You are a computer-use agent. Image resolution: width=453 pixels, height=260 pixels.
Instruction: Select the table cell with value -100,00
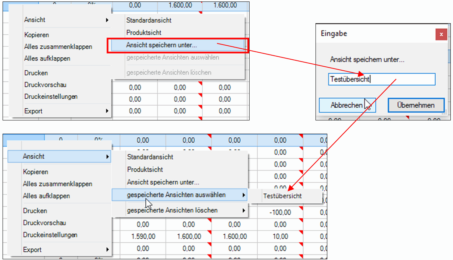tap(280, 212)
